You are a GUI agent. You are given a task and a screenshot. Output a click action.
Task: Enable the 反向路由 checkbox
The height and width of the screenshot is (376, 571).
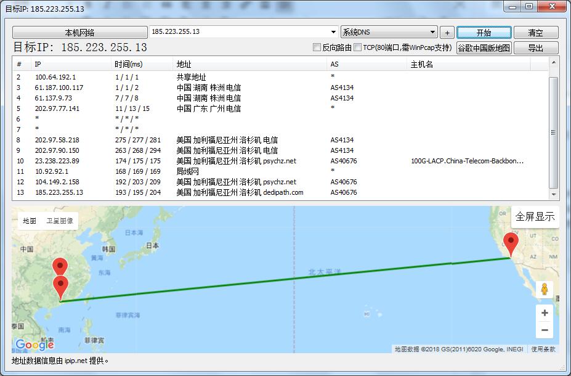point(317,47)
